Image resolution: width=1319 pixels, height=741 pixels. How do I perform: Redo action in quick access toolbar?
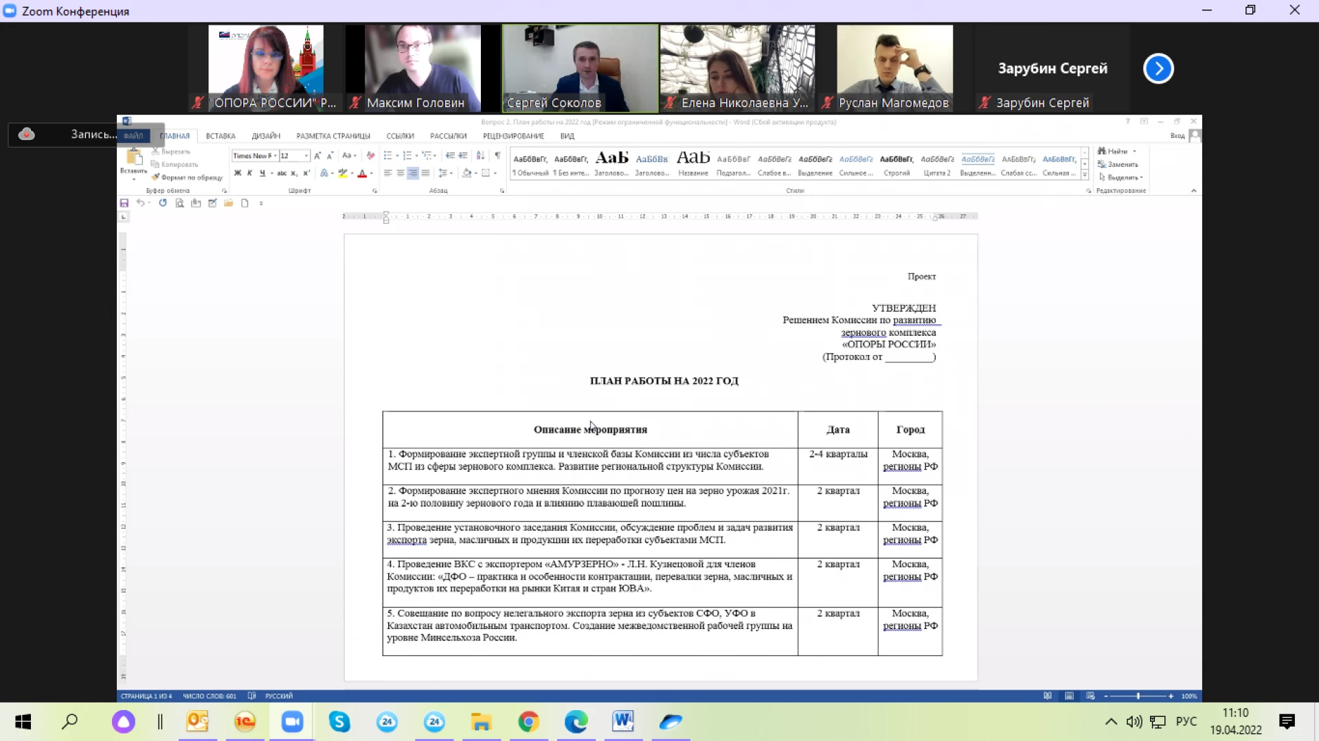(163, 203)
